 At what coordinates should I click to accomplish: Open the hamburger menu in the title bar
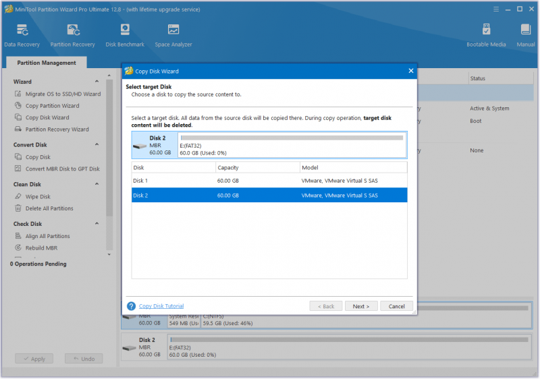tap(496, 9)
